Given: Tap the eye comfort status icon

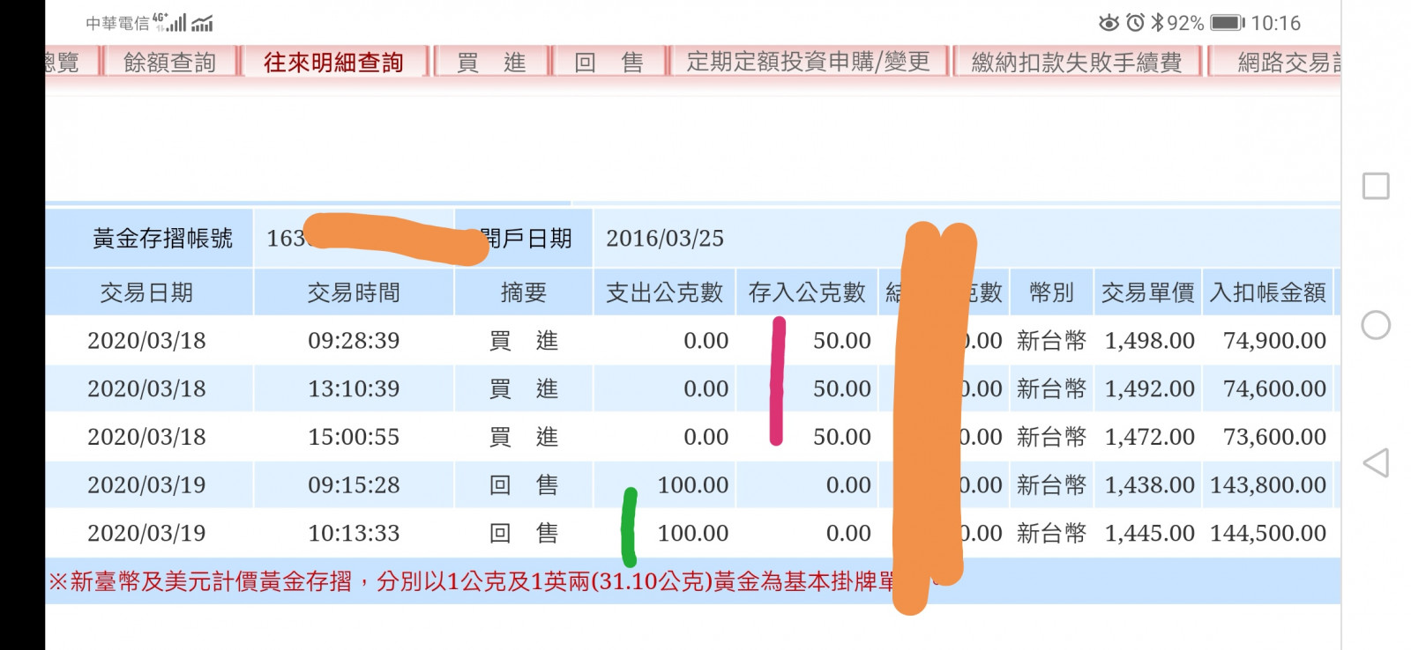Looking at the screenshot, I should pyautogui.click(x=1109, y=23).
